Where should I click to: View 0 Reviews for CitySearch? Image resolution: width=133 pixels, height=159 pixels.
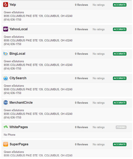click(x=82, y=78)
